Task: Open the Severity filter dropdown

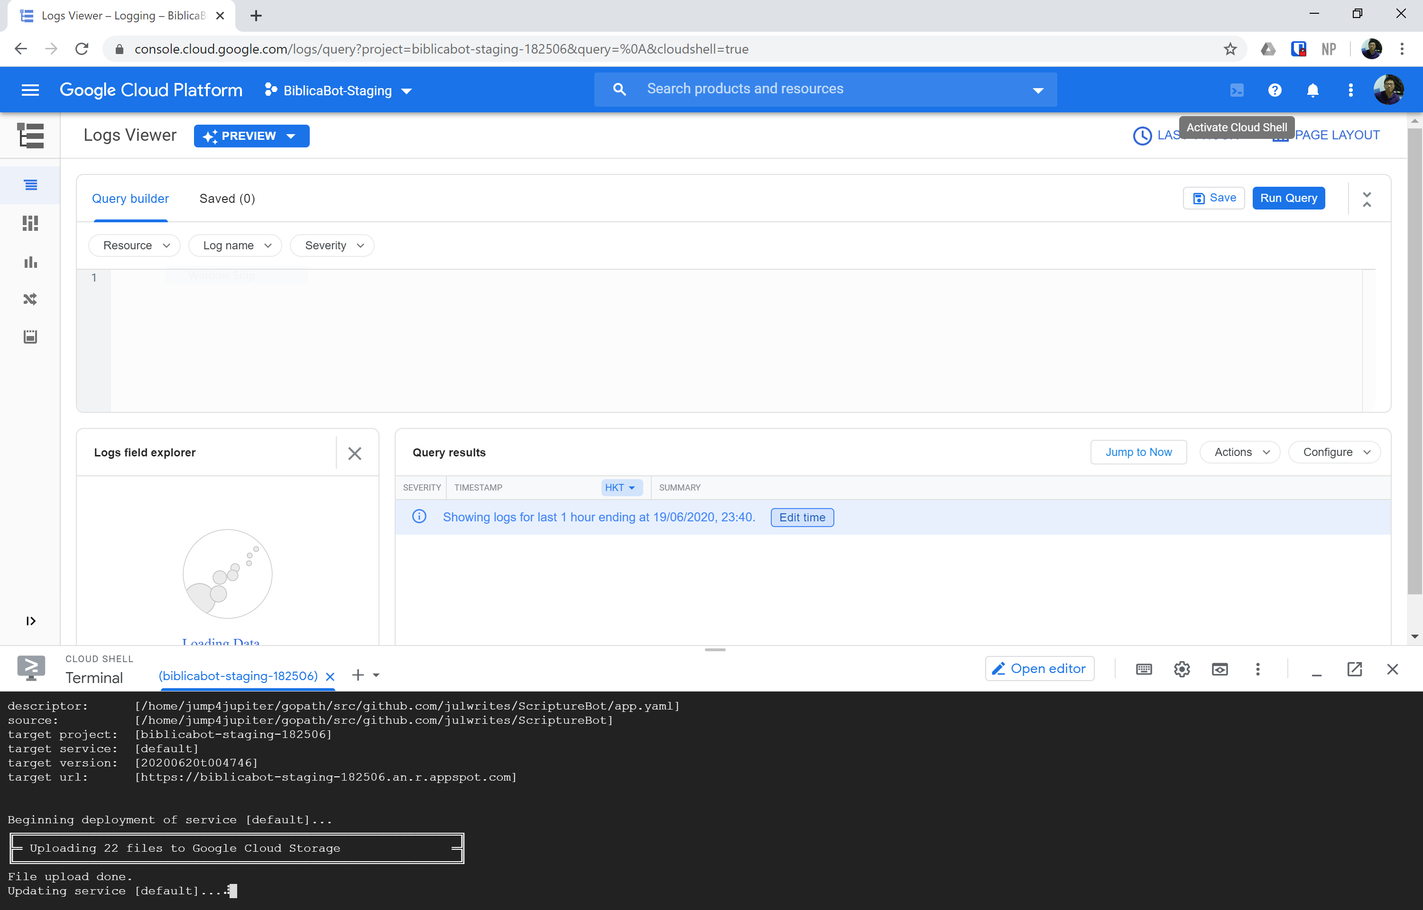Action: [333, 245]
